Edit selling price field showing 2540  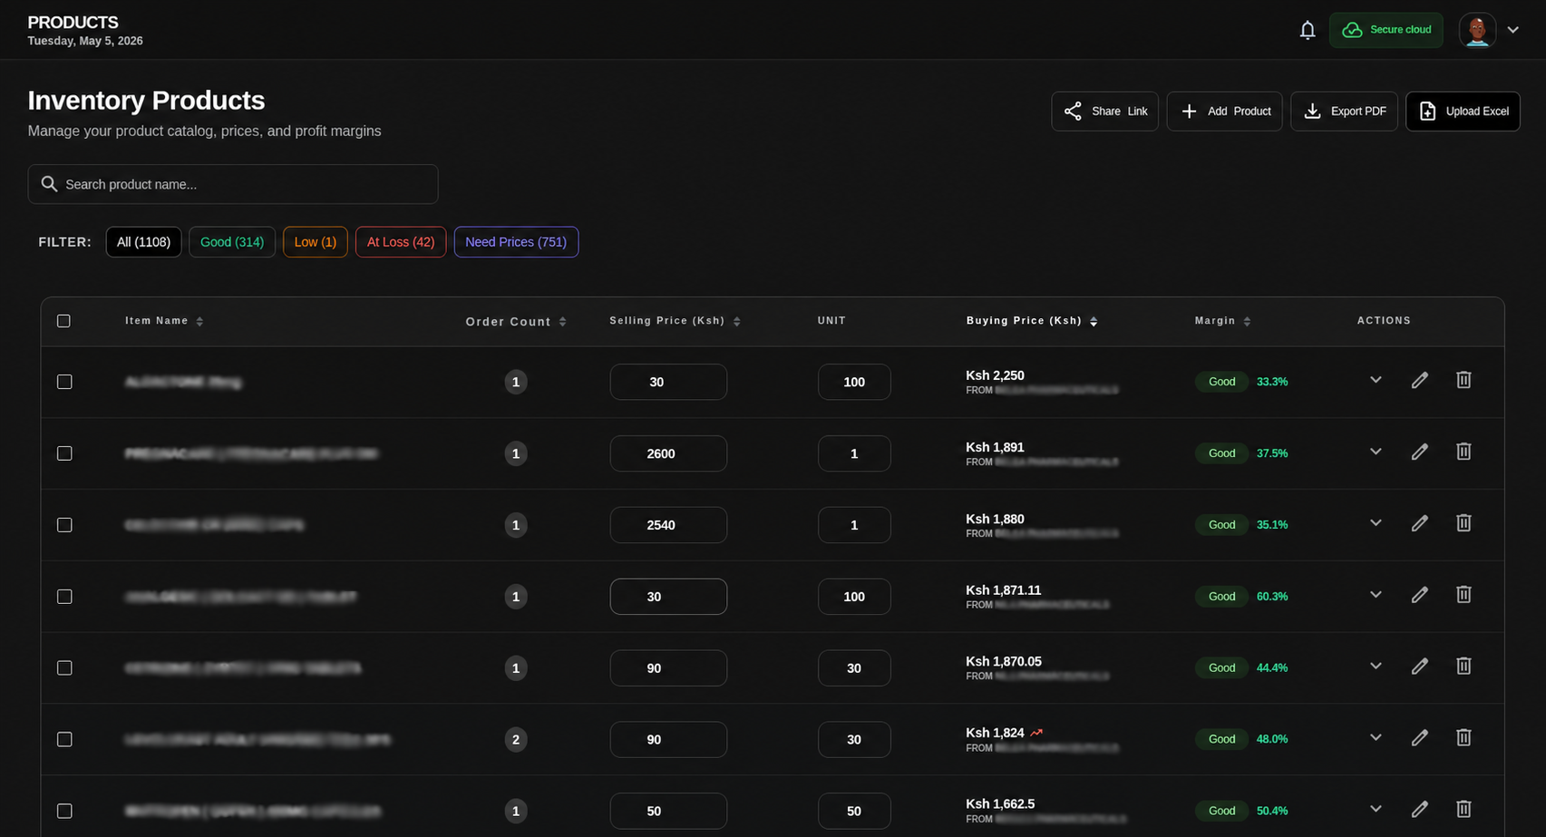668,525
